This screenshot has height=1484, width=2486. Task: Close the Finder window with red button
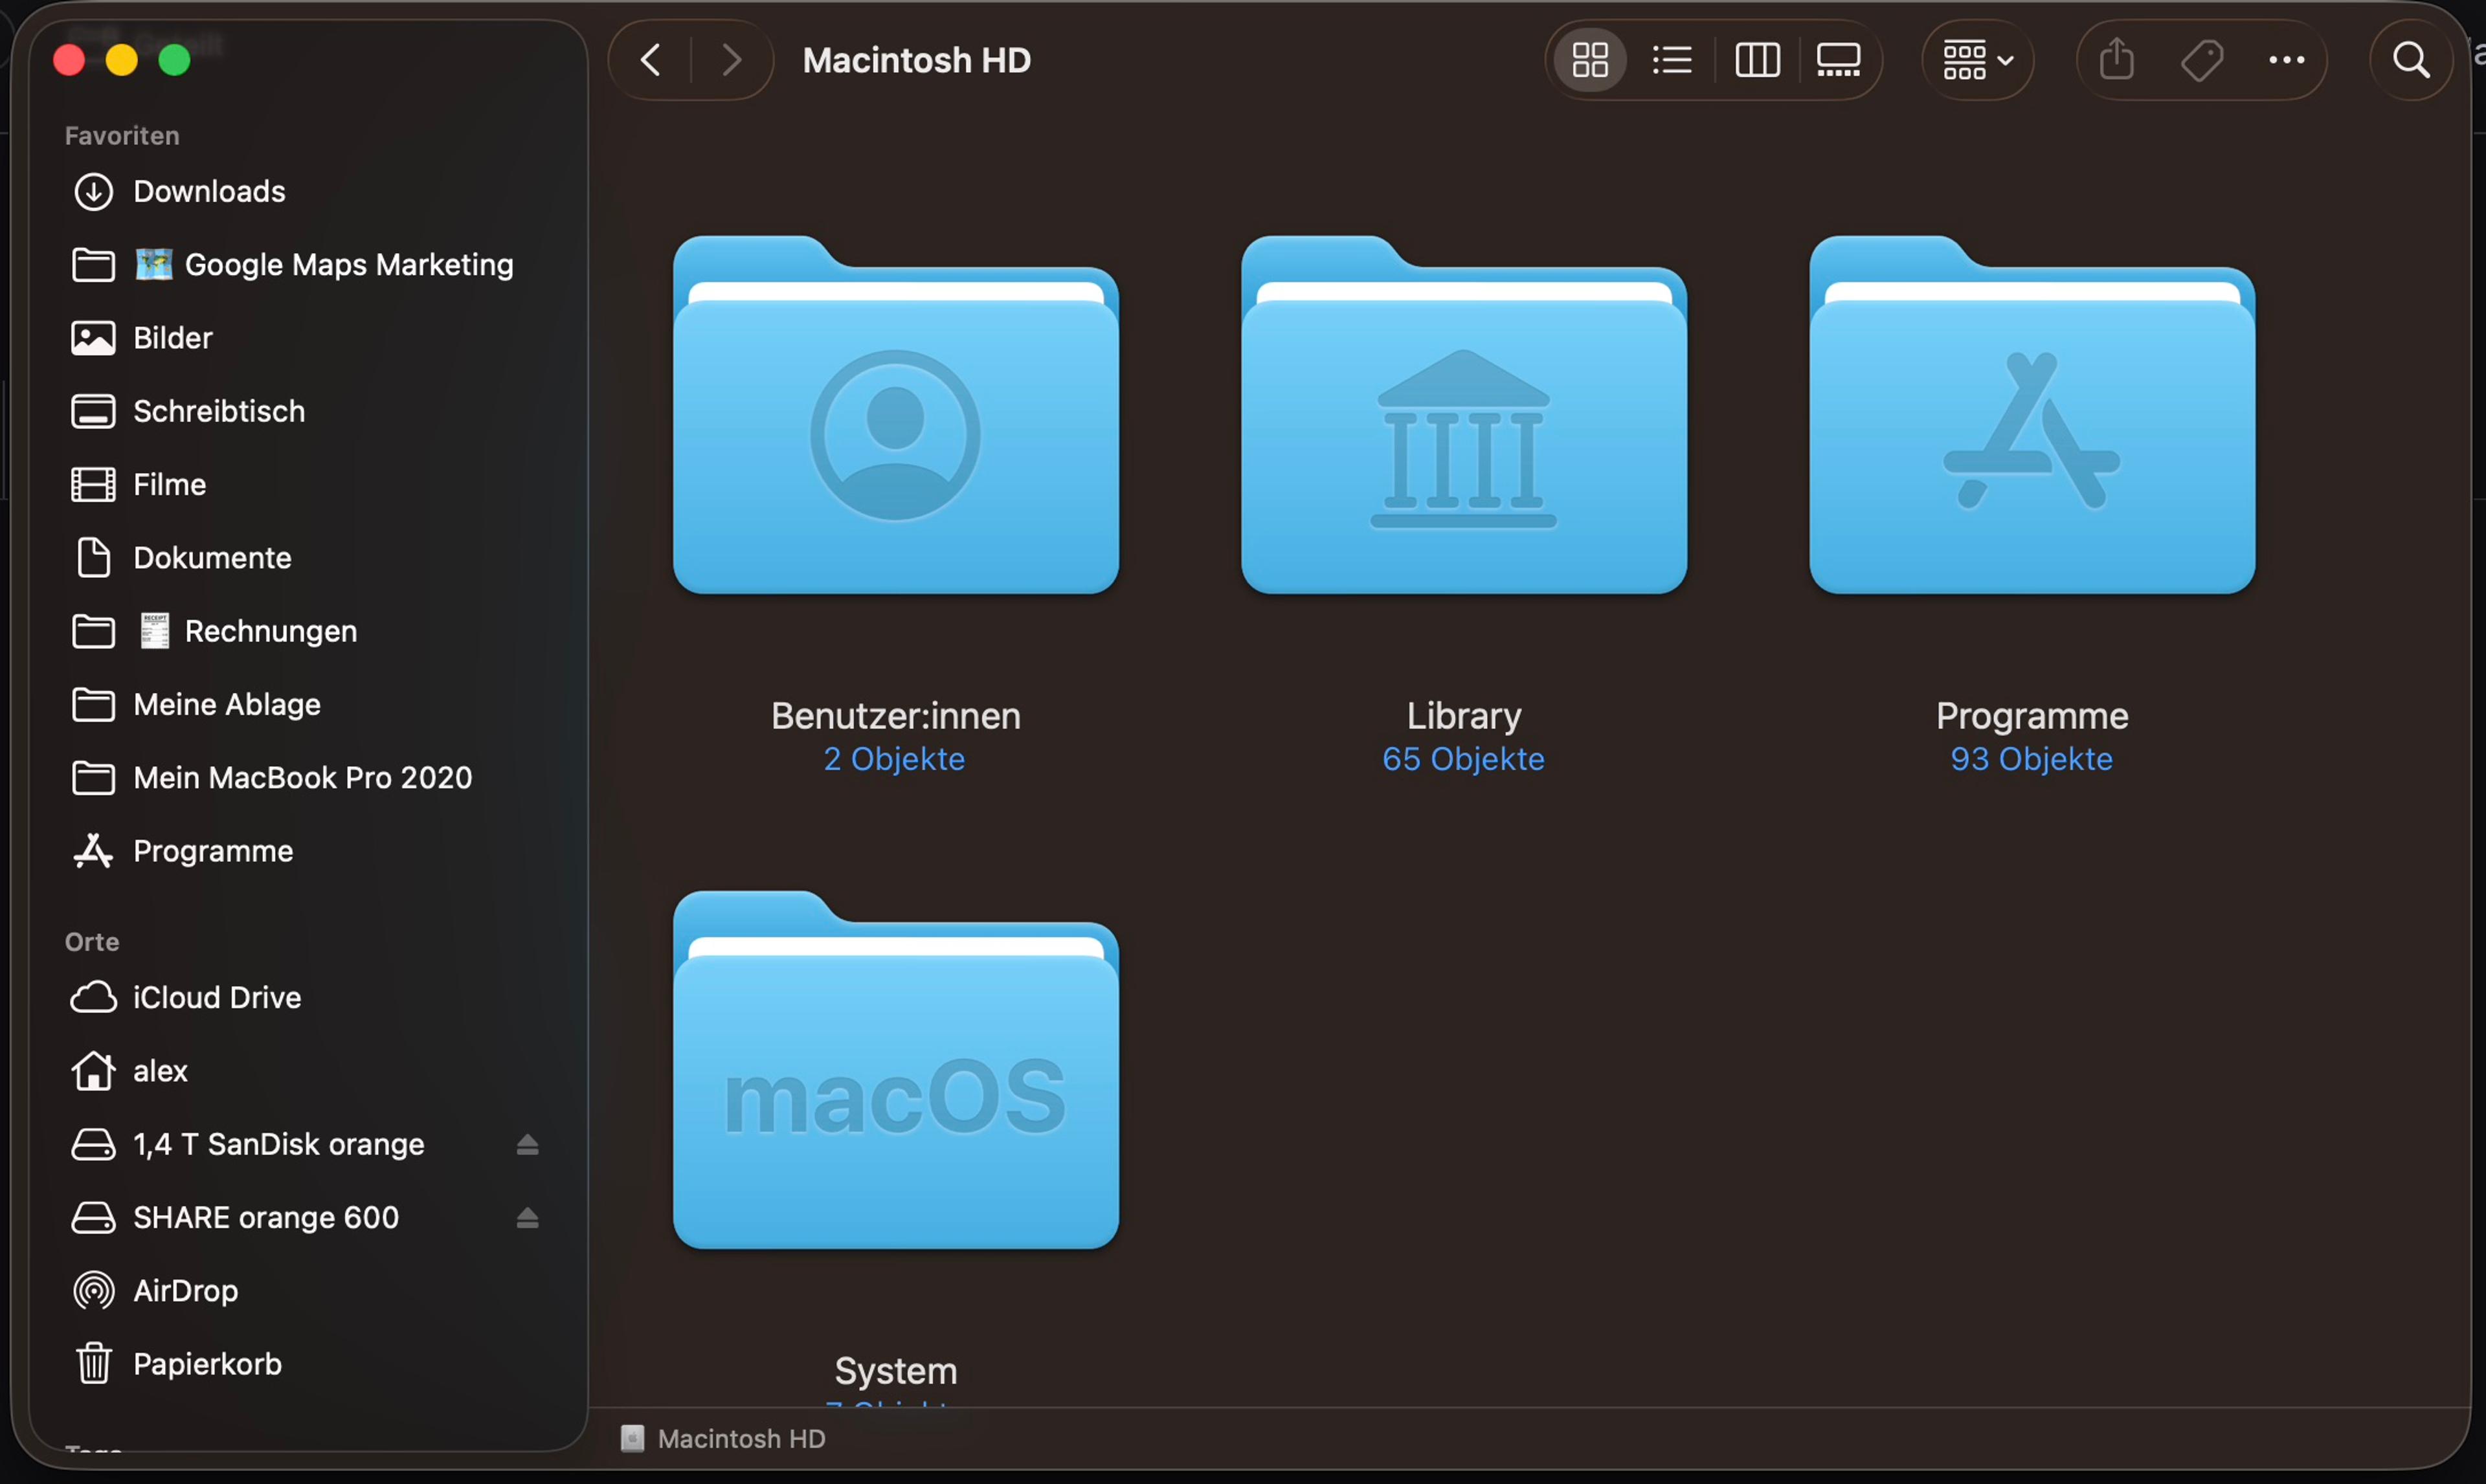[x=69, y=60]
